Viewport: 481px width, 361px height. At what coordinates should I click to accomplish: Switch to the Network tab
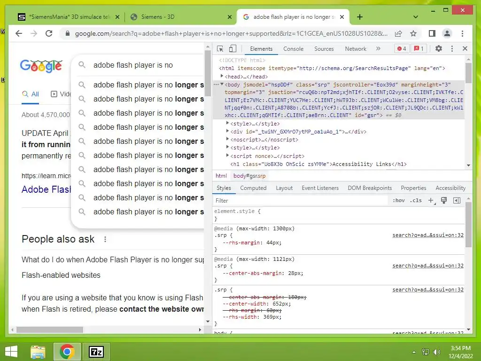point(356,49)
